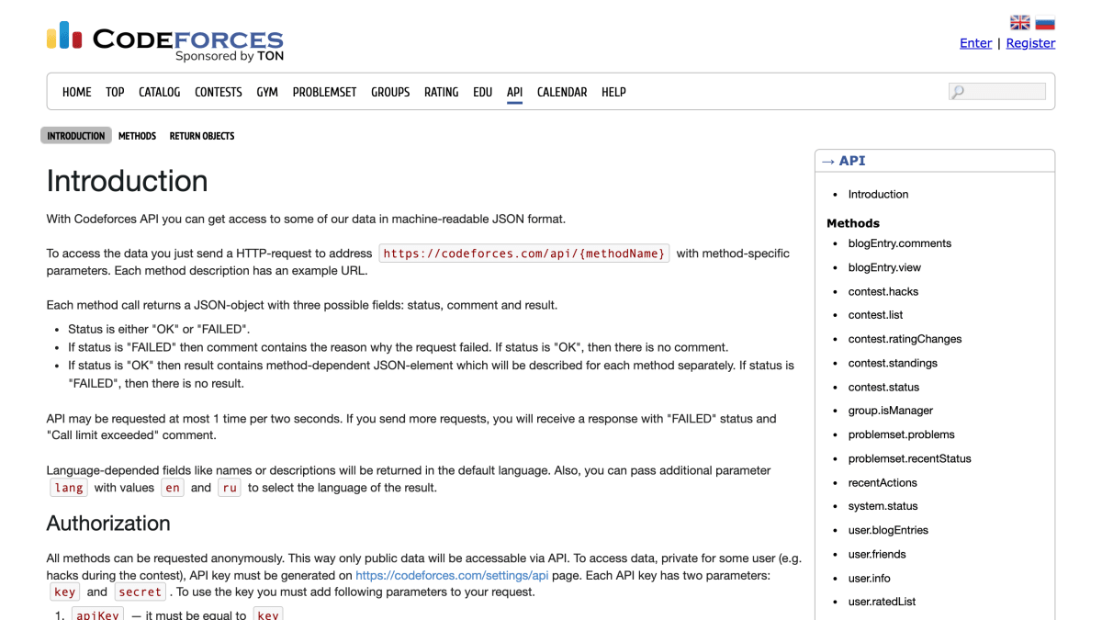Screen dimensions: 1102x620
Task: Open the CATALOG menu item
Action: click(160, 92)
